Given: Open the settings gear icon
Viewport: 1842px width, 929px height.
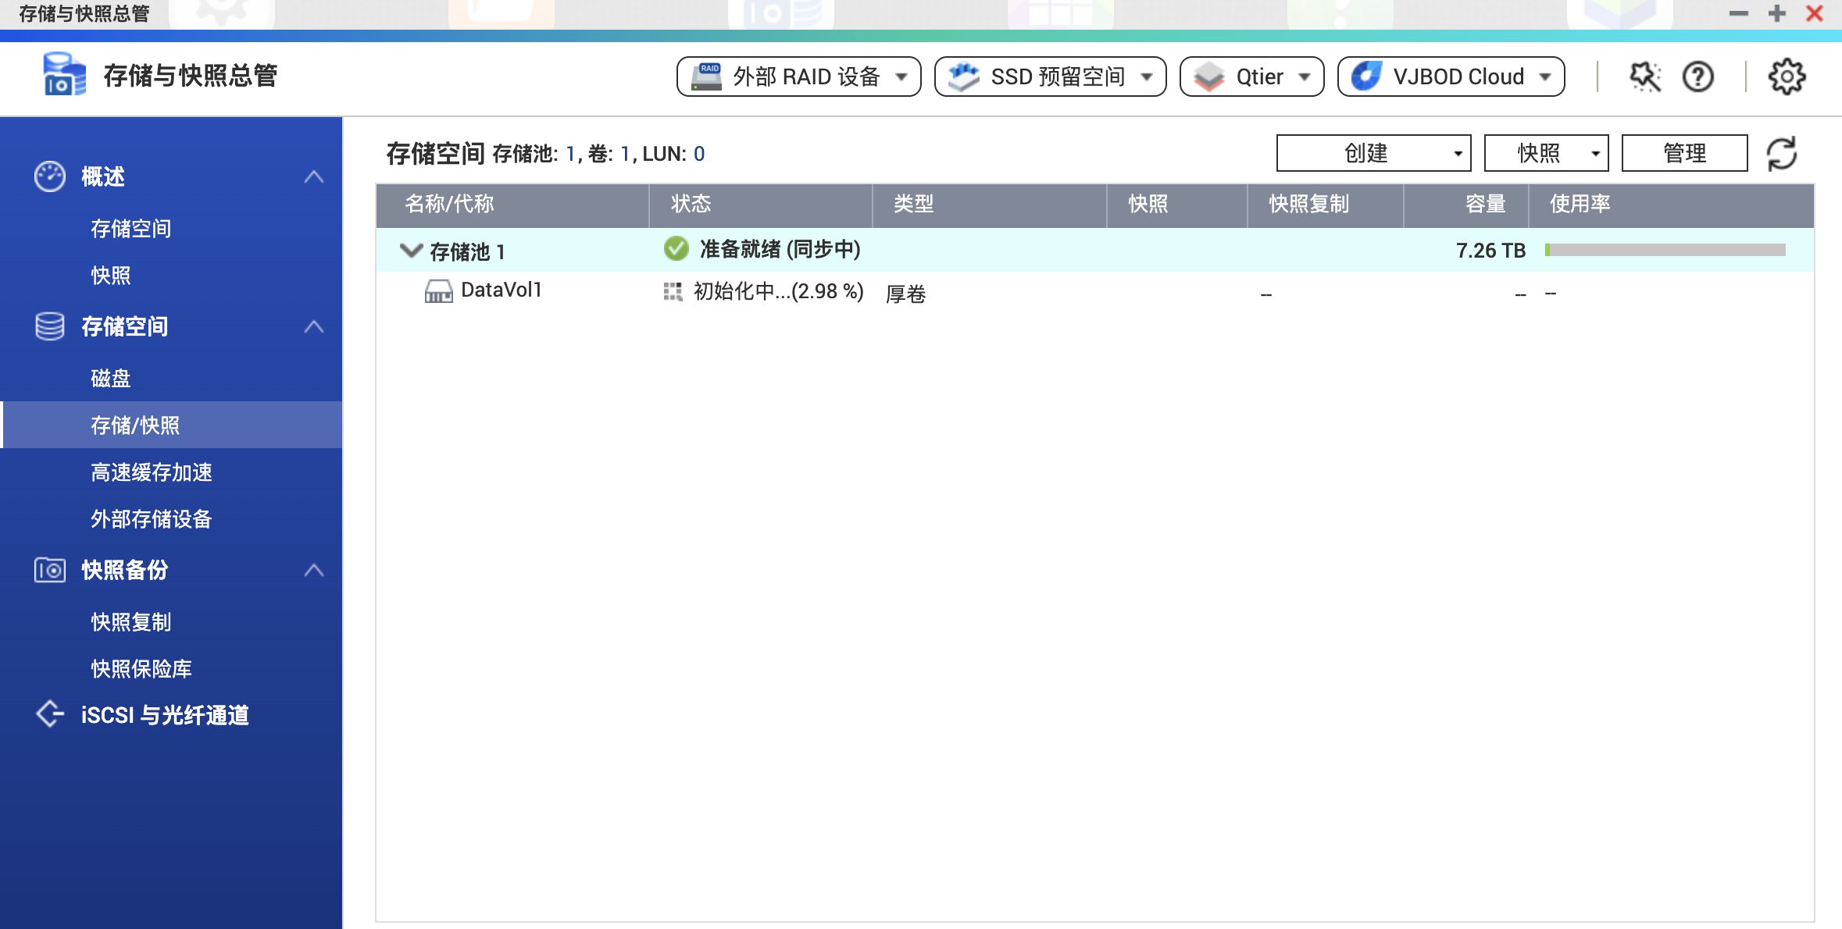Looking at the screenshot, I should pyautogui.click(x=1787, y=77).
